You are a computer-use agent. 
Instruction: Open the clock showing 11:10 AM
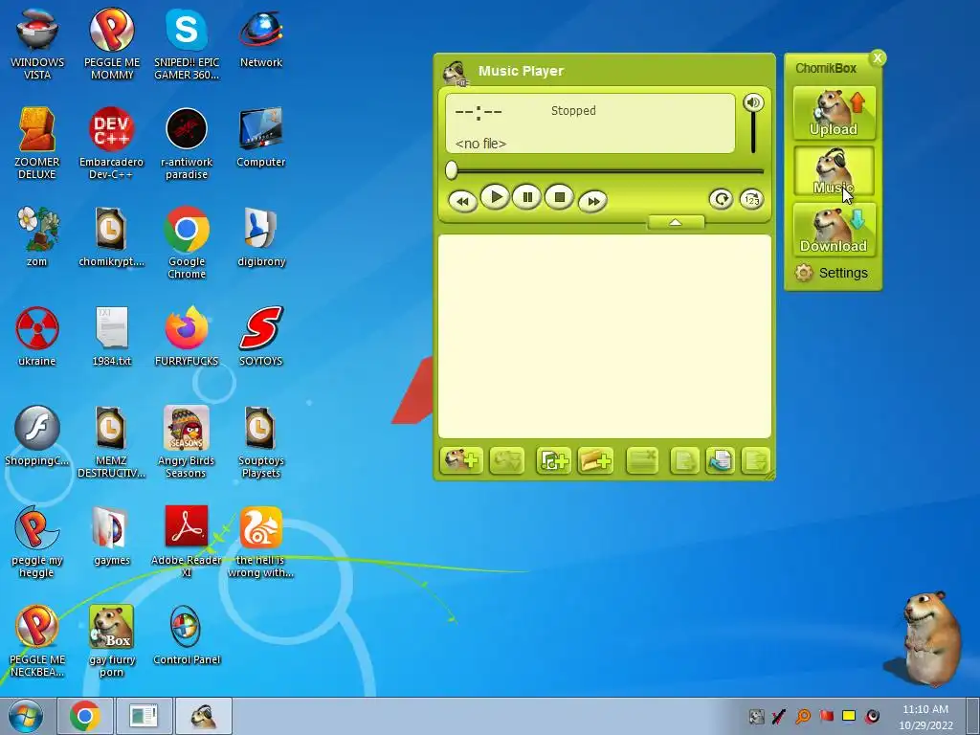[x=925, y=717]
